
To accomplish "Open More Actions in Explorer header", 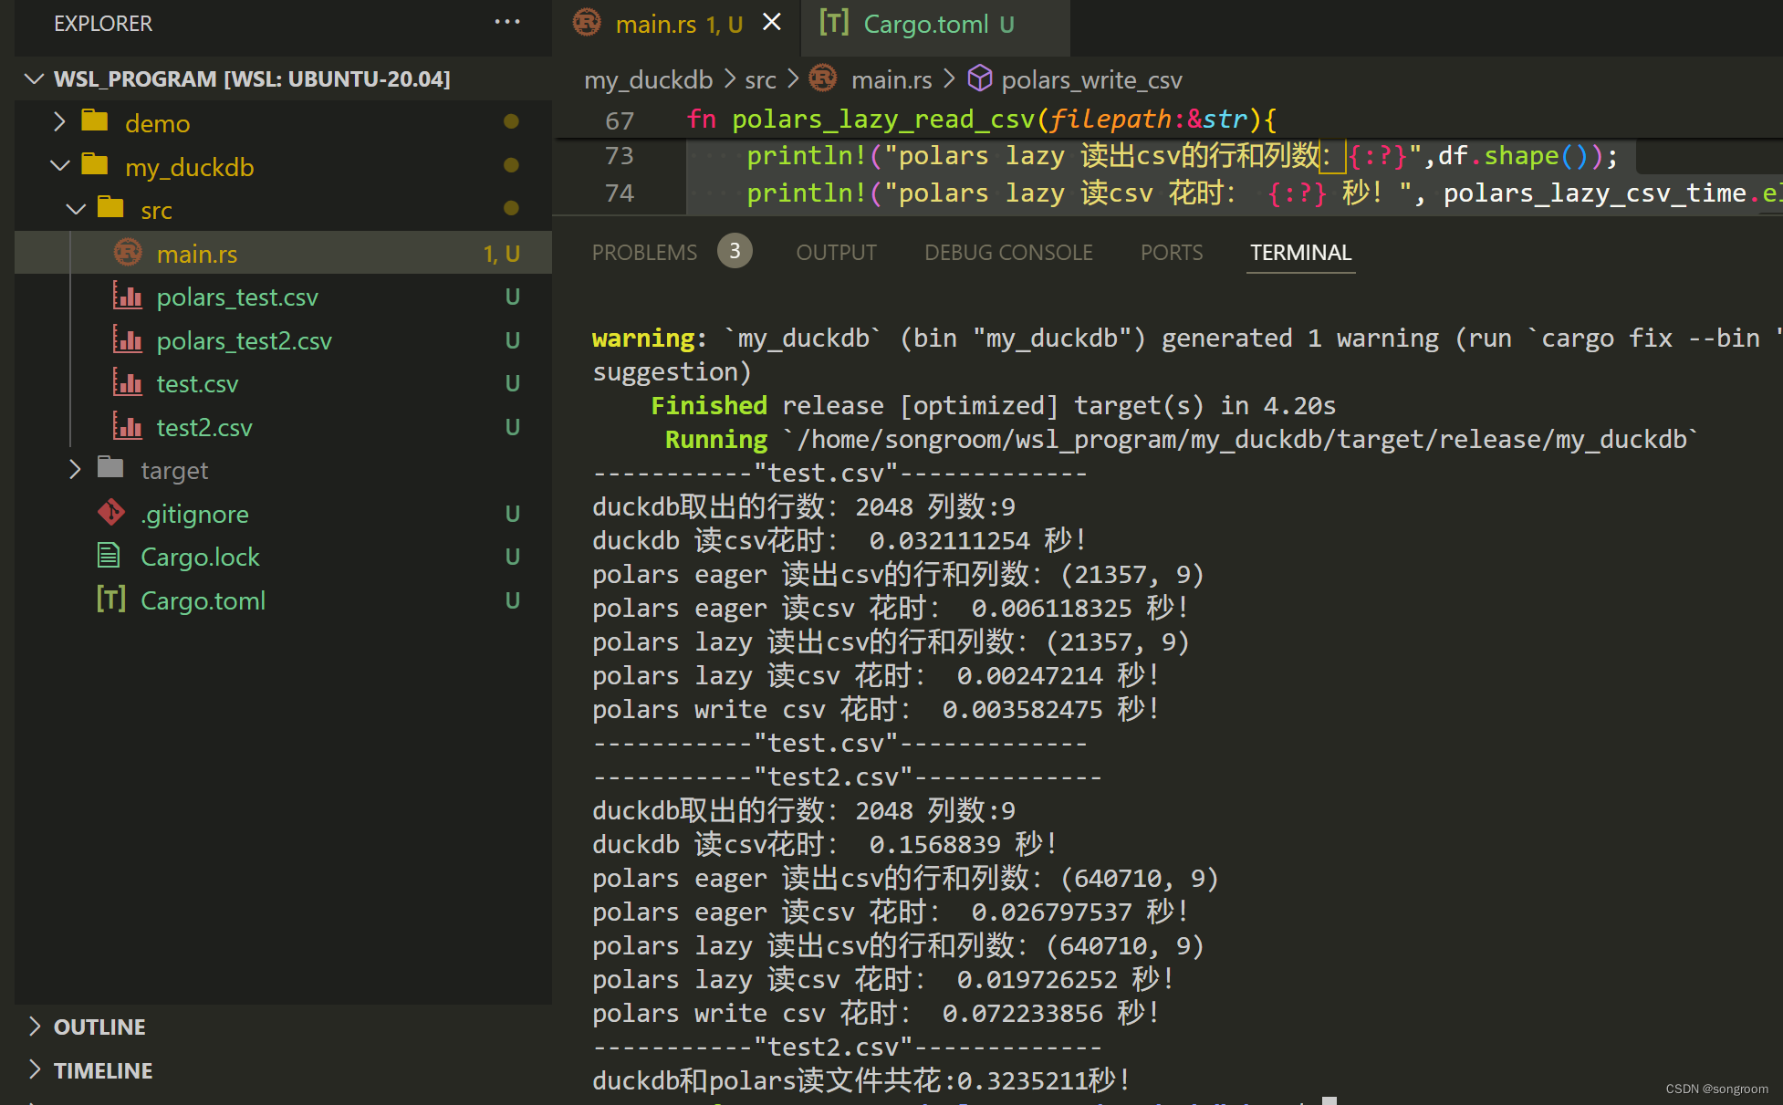I will pos(506,23).
